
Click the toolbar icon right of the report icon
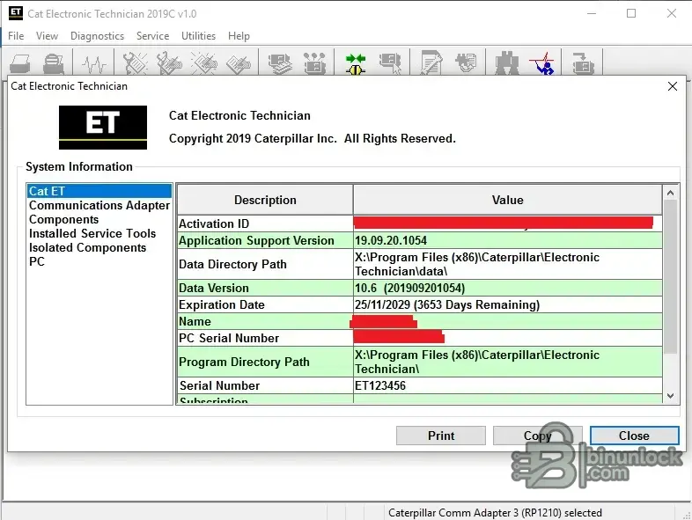(466, 63)
